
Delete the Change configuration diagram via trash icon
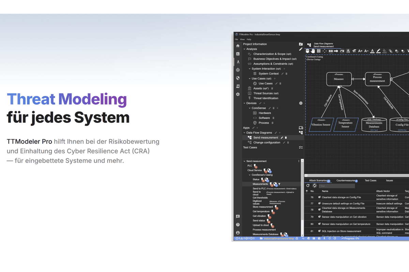coord(288,143)
